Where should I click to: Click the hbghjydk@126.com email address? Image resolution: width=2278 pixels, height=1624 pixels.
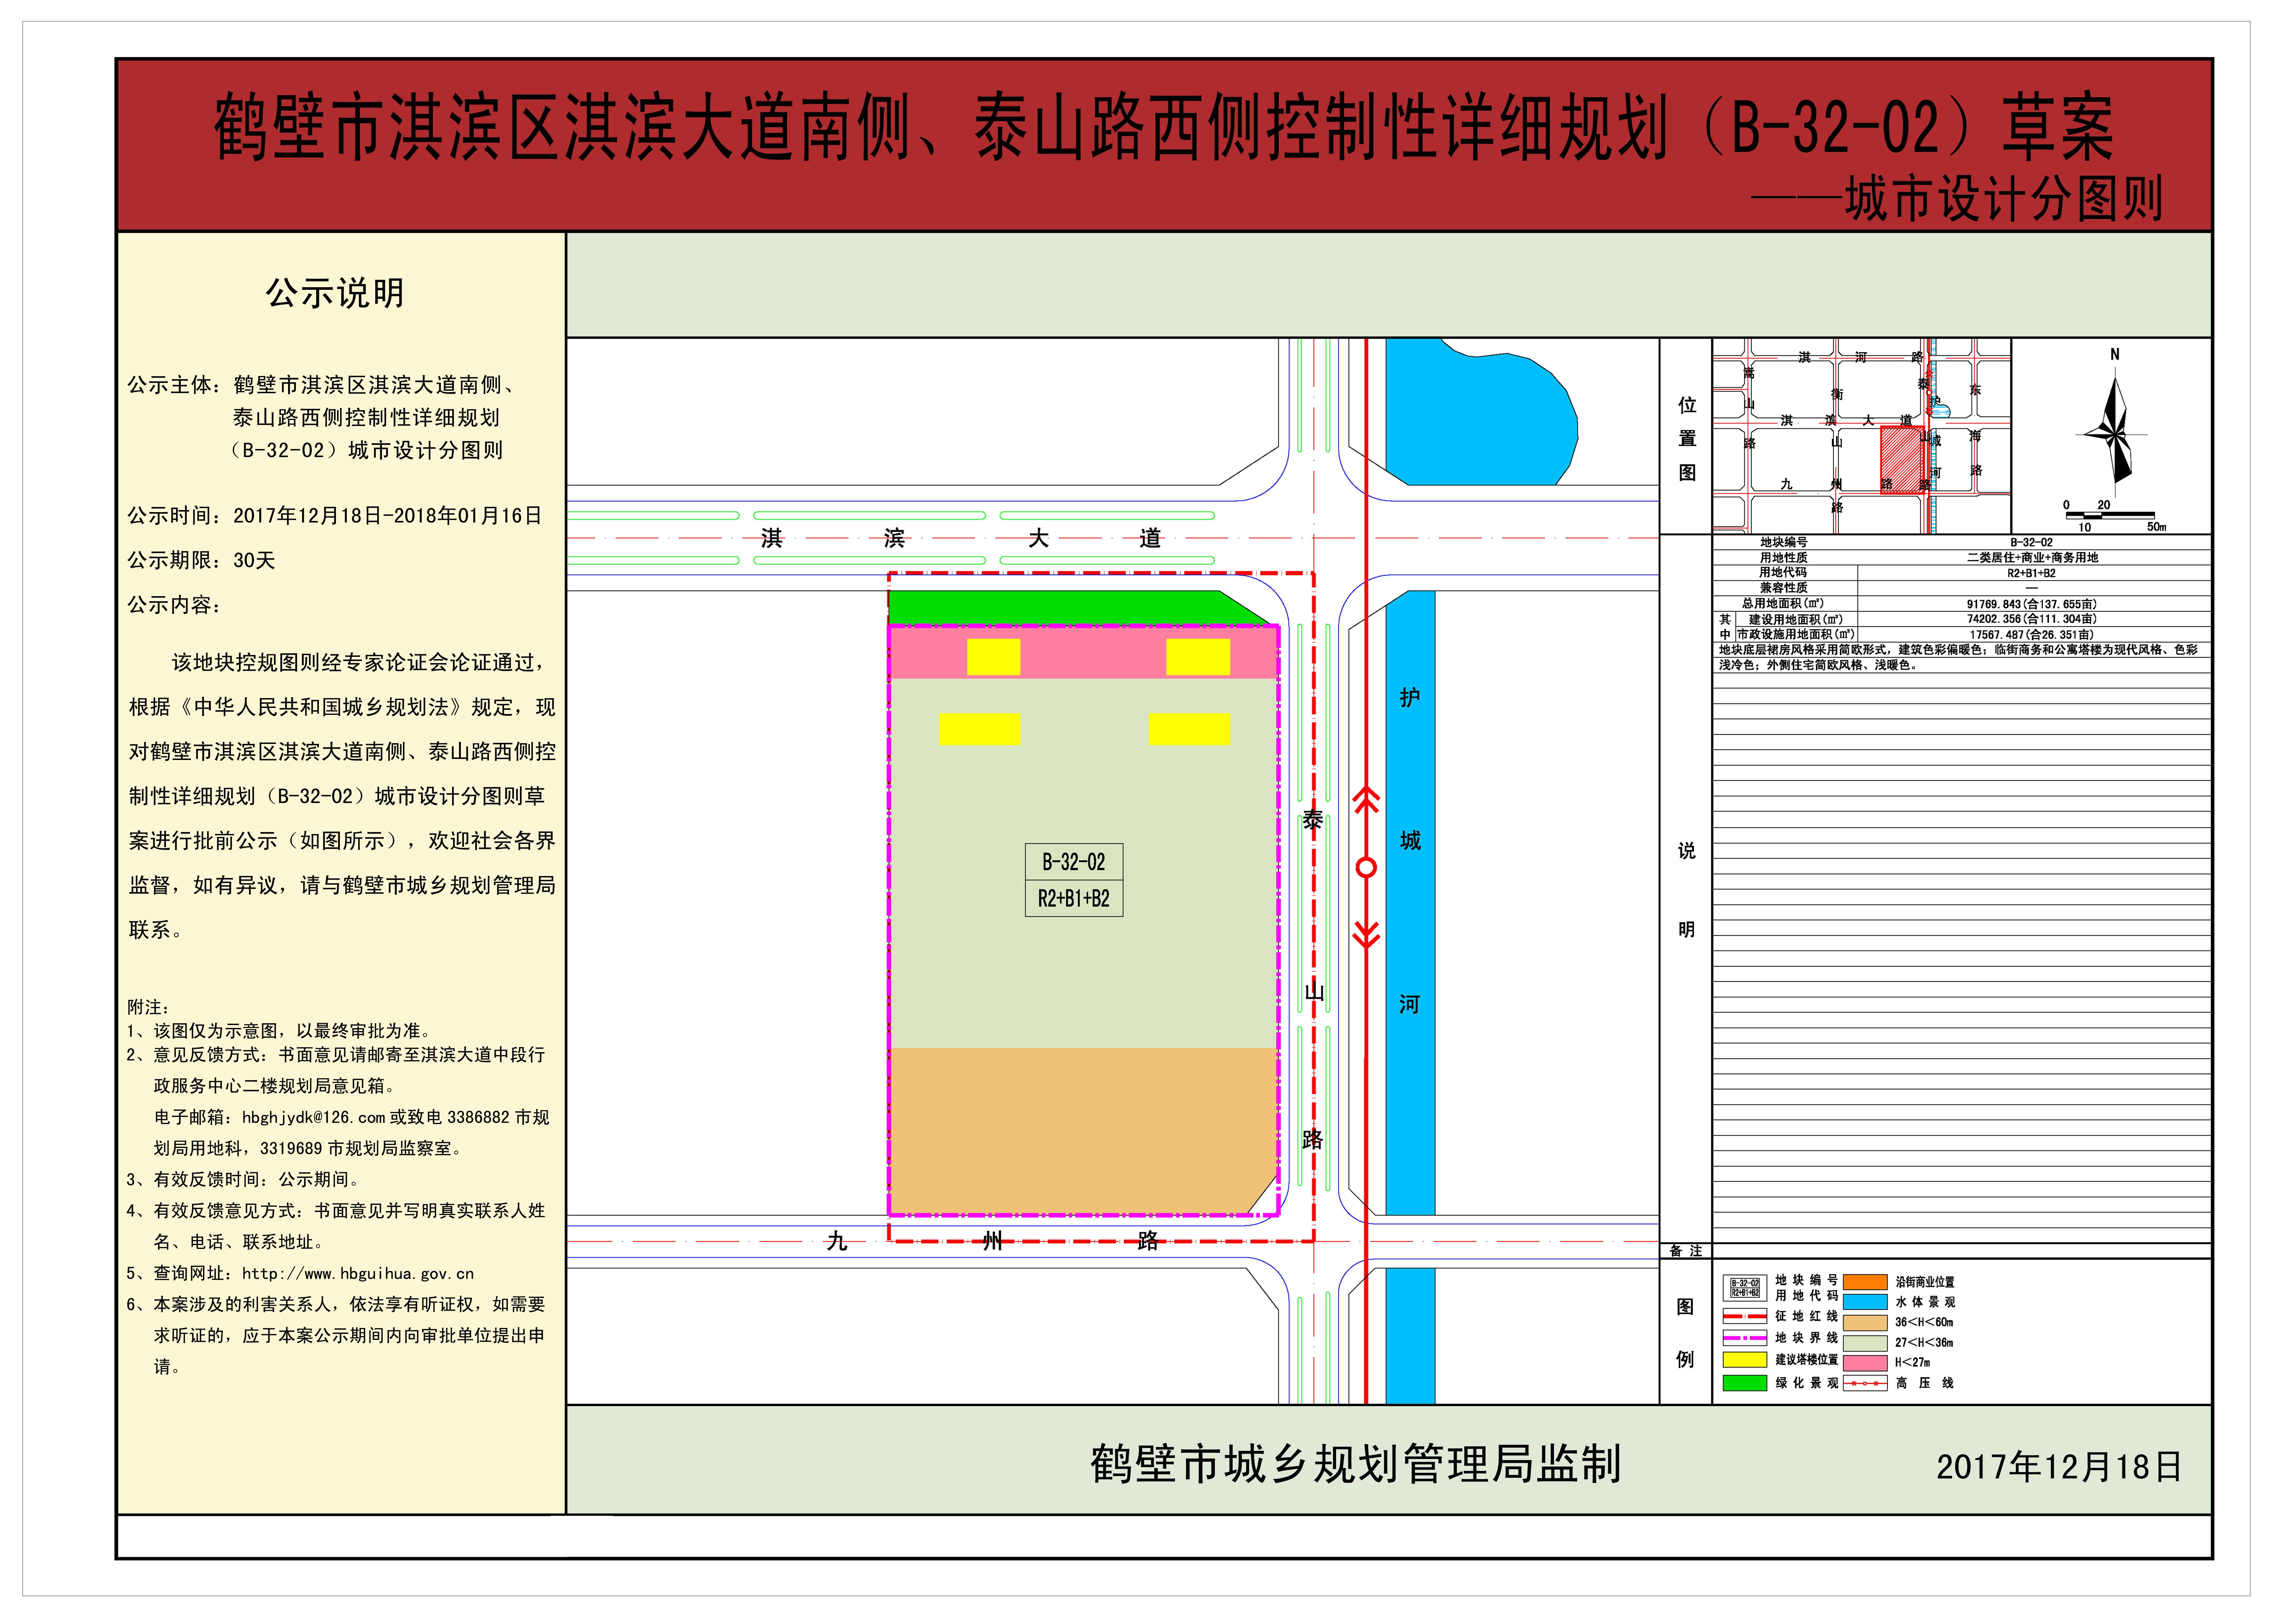pyautogui.click(x=314, y=1117)
